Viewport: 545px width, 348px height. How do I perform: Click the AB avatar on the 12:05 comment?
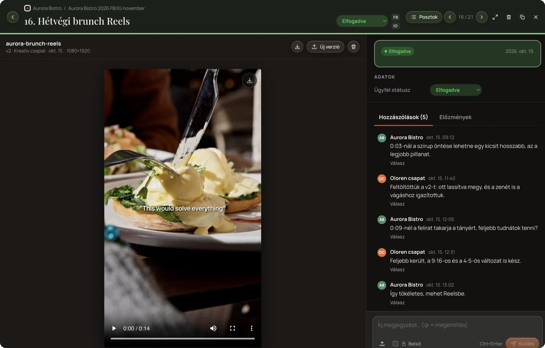(382, 220)
